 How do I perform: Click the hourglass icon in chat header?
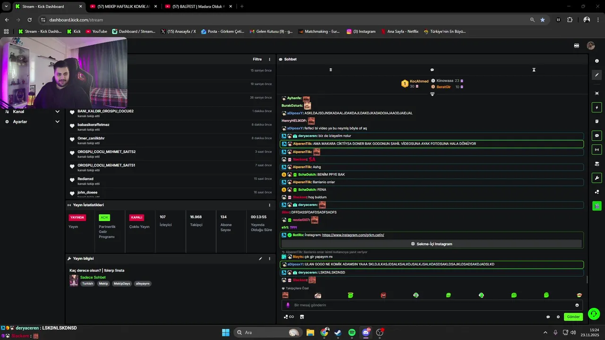534,70
